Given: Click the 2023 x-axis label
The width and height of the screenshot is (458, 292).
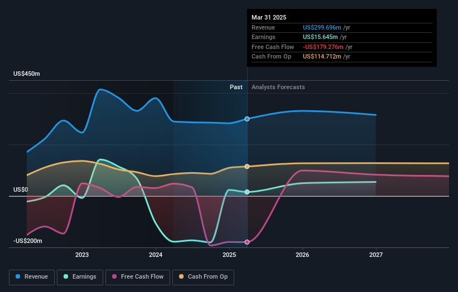Looking at the screenshot, I should click(x=82, y=255).
